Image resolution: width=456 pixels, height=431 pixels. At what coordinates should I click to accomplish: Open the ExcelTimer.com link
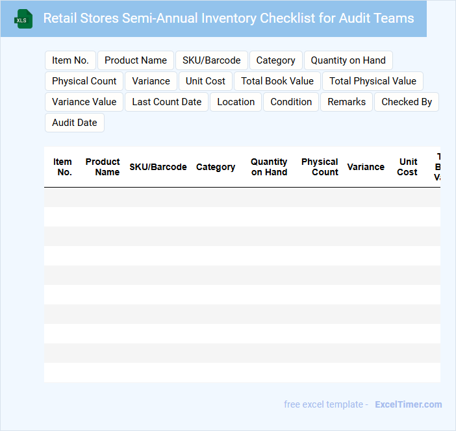point(408,404)
